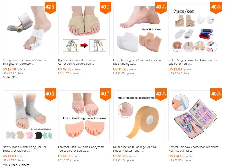Open the beige bunion socks product image
This screenshot has height=168, width=228.
(84, 30)
